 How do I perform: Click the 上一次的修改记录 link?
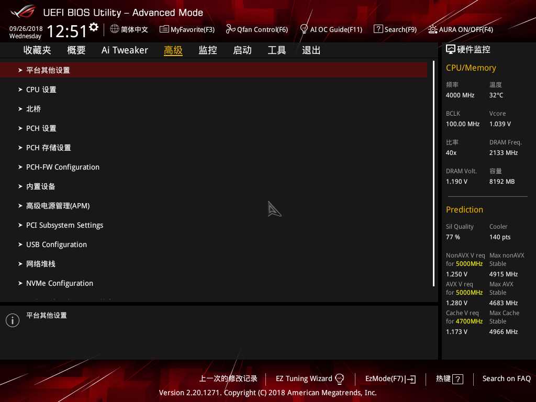pos(228,378)
